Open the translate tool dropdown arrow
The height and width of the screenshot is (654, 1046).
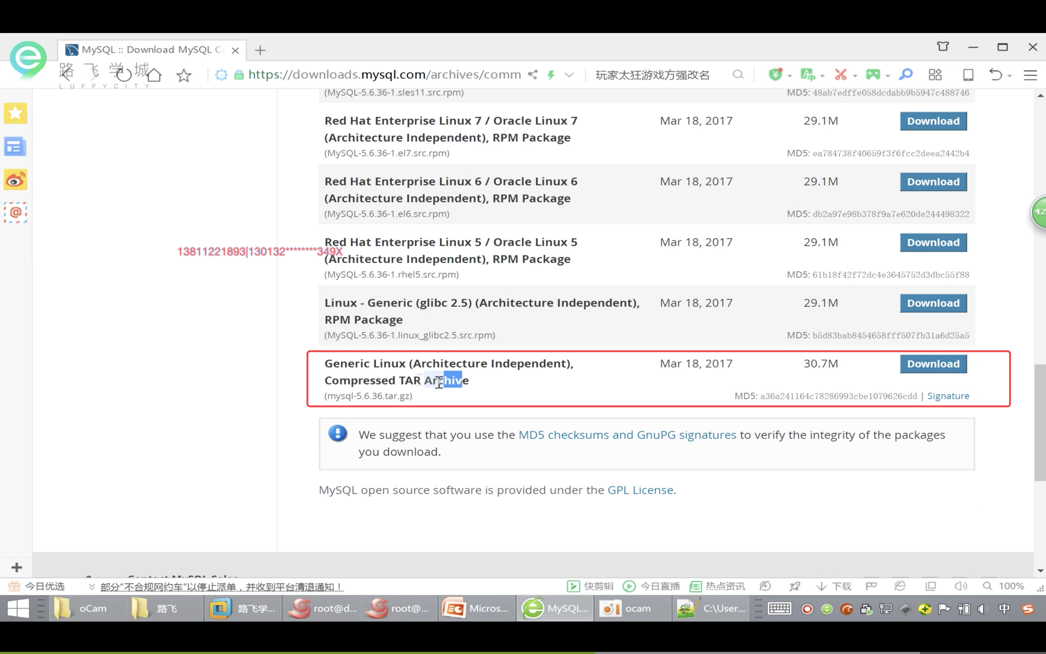click(x=822, y=76)
